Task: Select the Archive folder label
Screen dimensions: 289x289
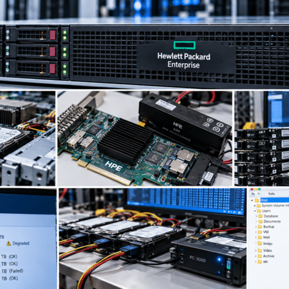Action: (269, 256)
